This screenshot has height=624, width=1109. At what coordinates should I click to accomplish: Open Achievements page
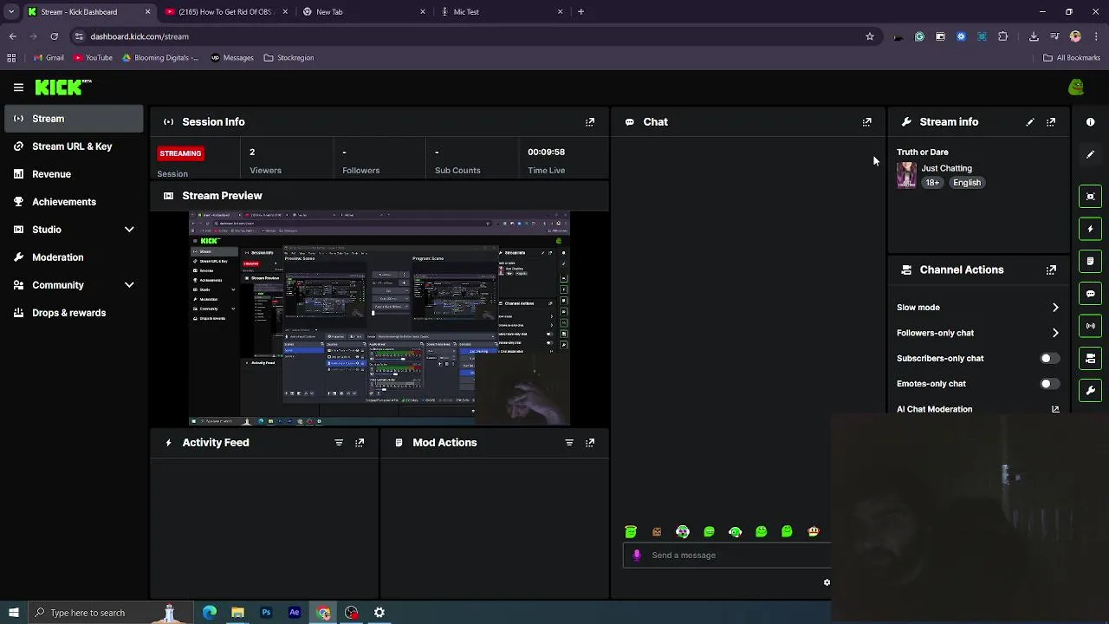point(74,202)
